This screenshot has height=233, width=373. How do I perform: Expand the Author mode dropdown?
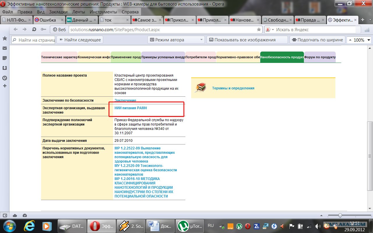point(176,40)
